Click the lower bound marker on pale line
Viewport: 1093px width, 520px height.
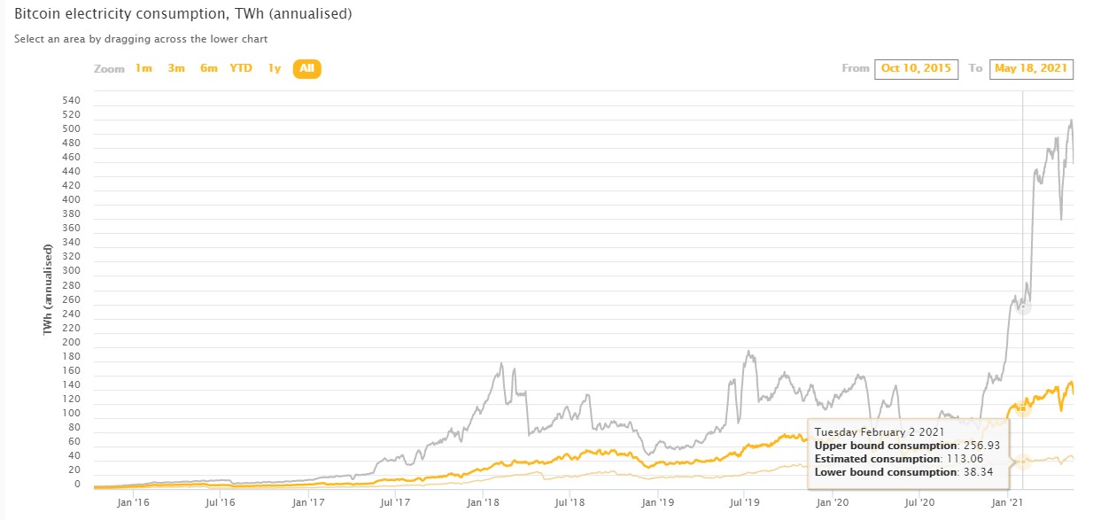(1023, 462)
